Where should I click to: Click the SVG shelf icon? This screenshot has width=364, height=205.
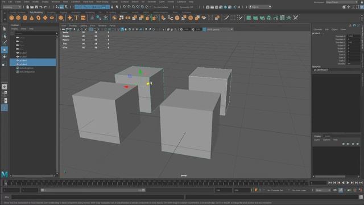[83, 18]
